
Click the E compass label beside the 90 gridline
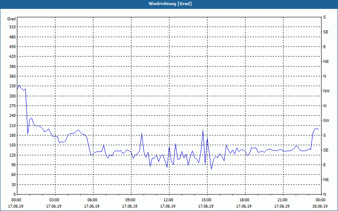(324, 165)
